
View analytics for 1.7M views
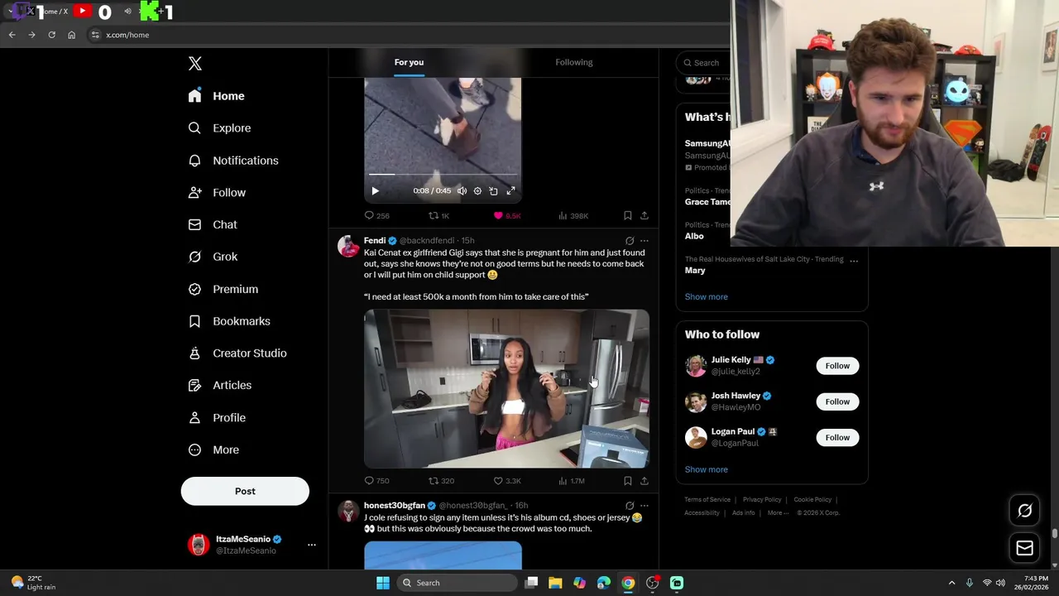[572, 481]
